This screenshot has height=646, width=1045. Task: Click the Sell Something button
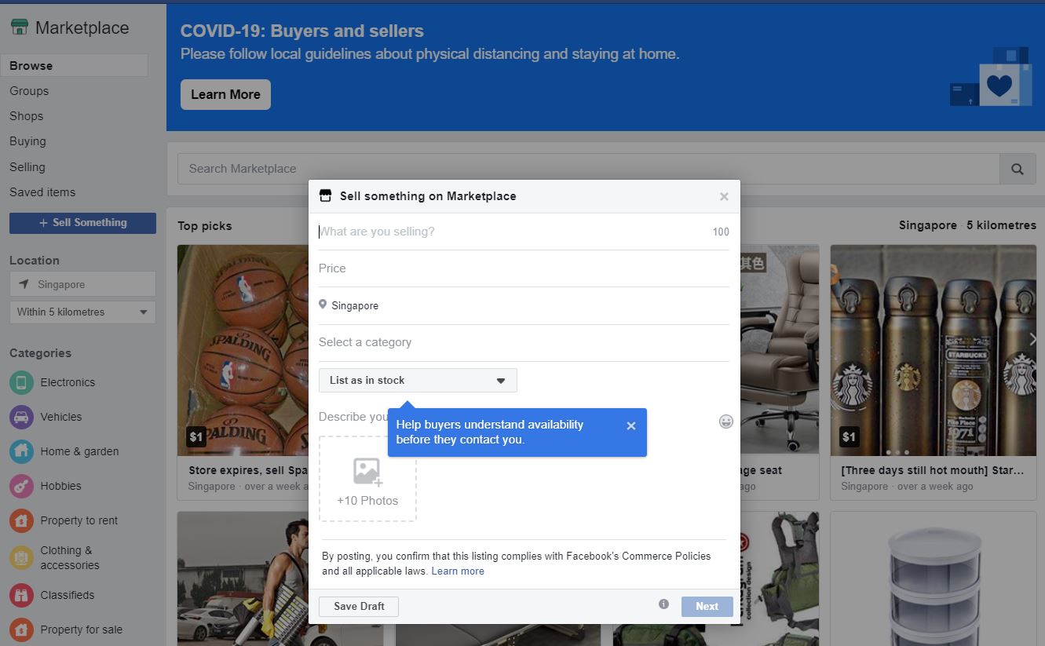pyautogui.click(x=82, y=223)
